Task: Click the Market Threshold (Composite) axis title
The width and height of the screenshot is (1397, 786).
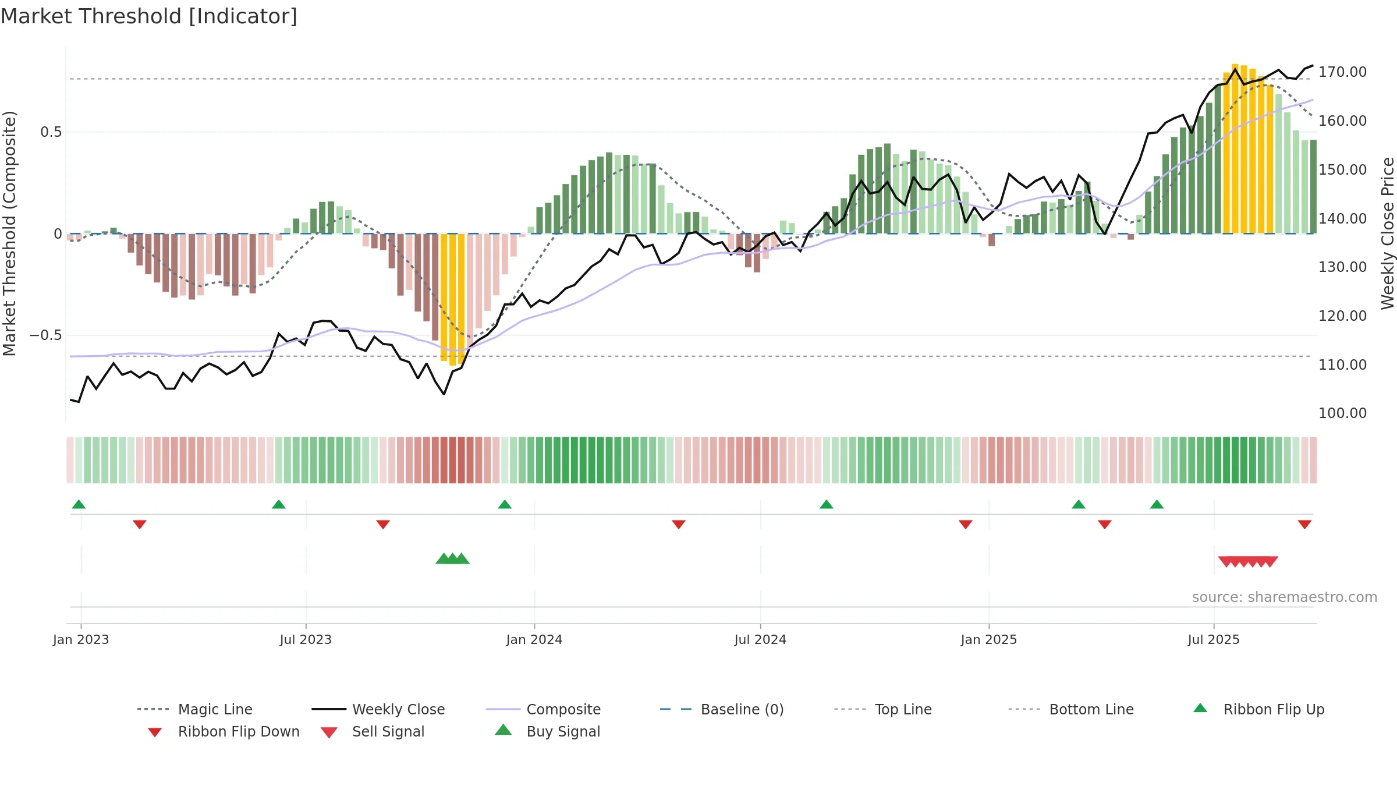Action: point(9,233)
